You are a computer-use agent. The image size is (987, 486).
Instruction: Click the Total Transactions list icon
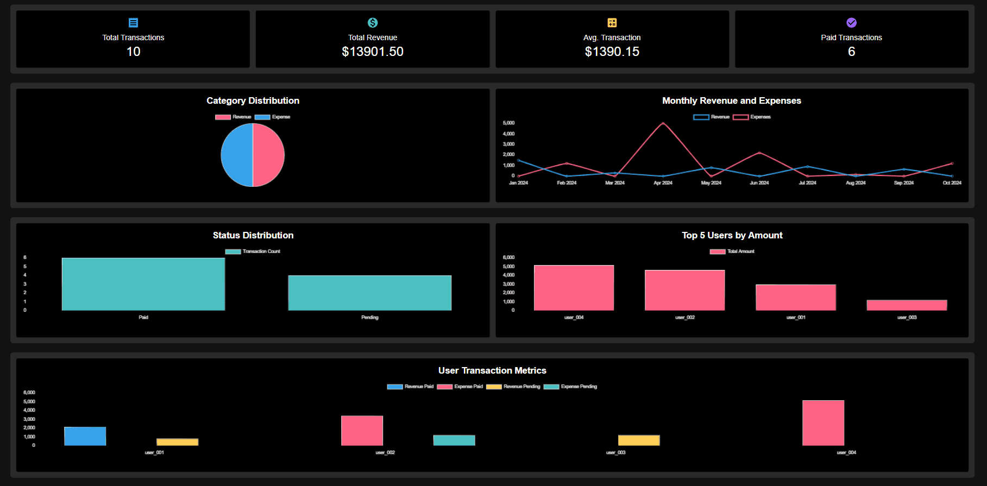pyautogui.click(x=133, y=23)
